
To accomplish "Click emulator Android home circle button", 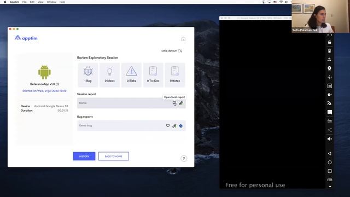I will tap(330, 163).
